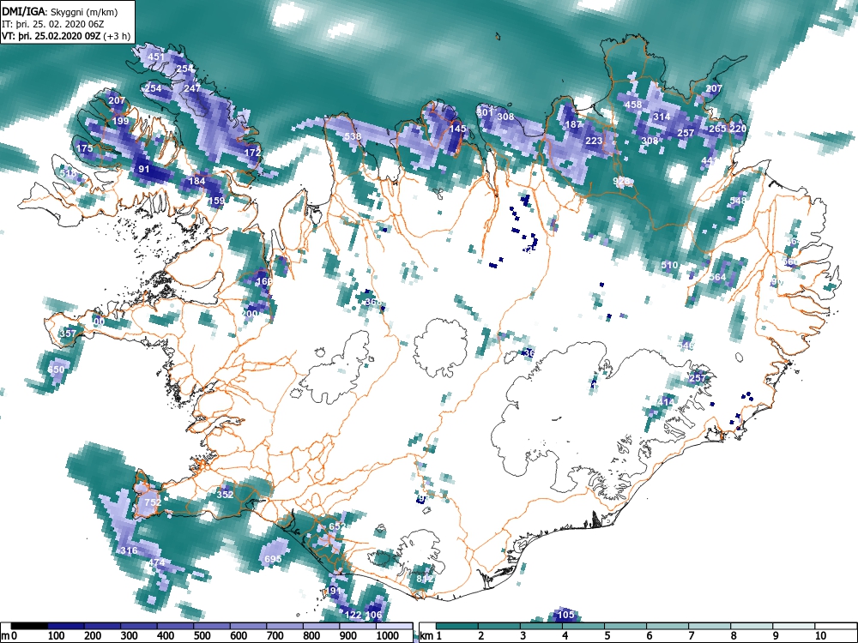Click the '650' visibility value offshore west
Screen dimensions: 858x643
(57, 370)
